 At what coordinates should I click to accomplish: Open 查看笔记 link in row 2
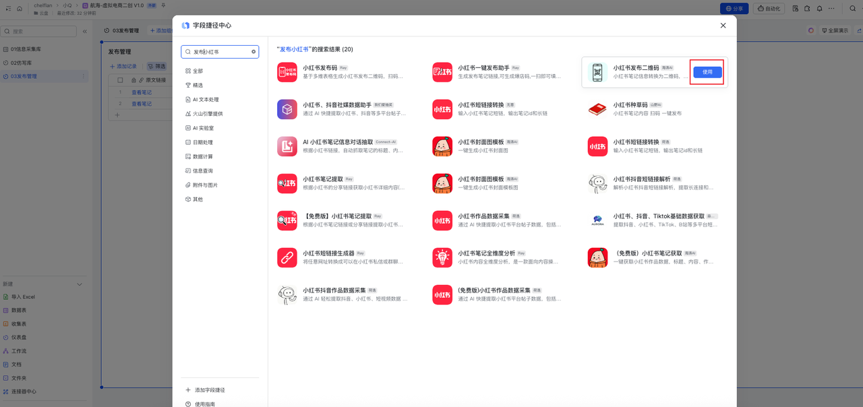coord(142,104)
